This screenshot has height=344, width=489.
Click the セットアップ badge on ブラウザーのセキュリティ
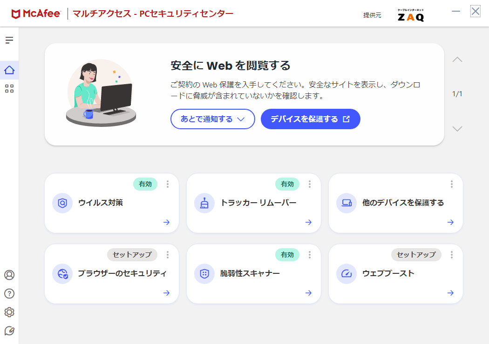click(x=132, y=255)
